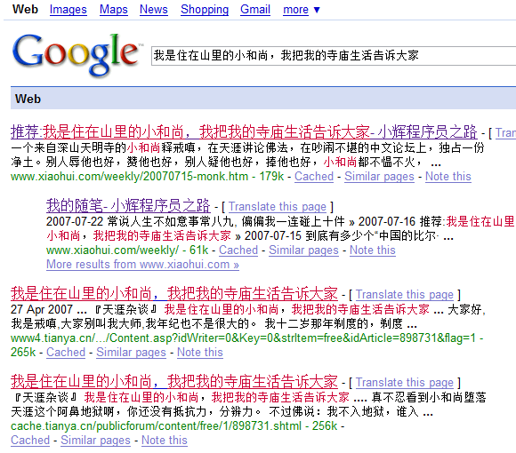
Task: Focus the Google search query field
Action: click(334, 56)
